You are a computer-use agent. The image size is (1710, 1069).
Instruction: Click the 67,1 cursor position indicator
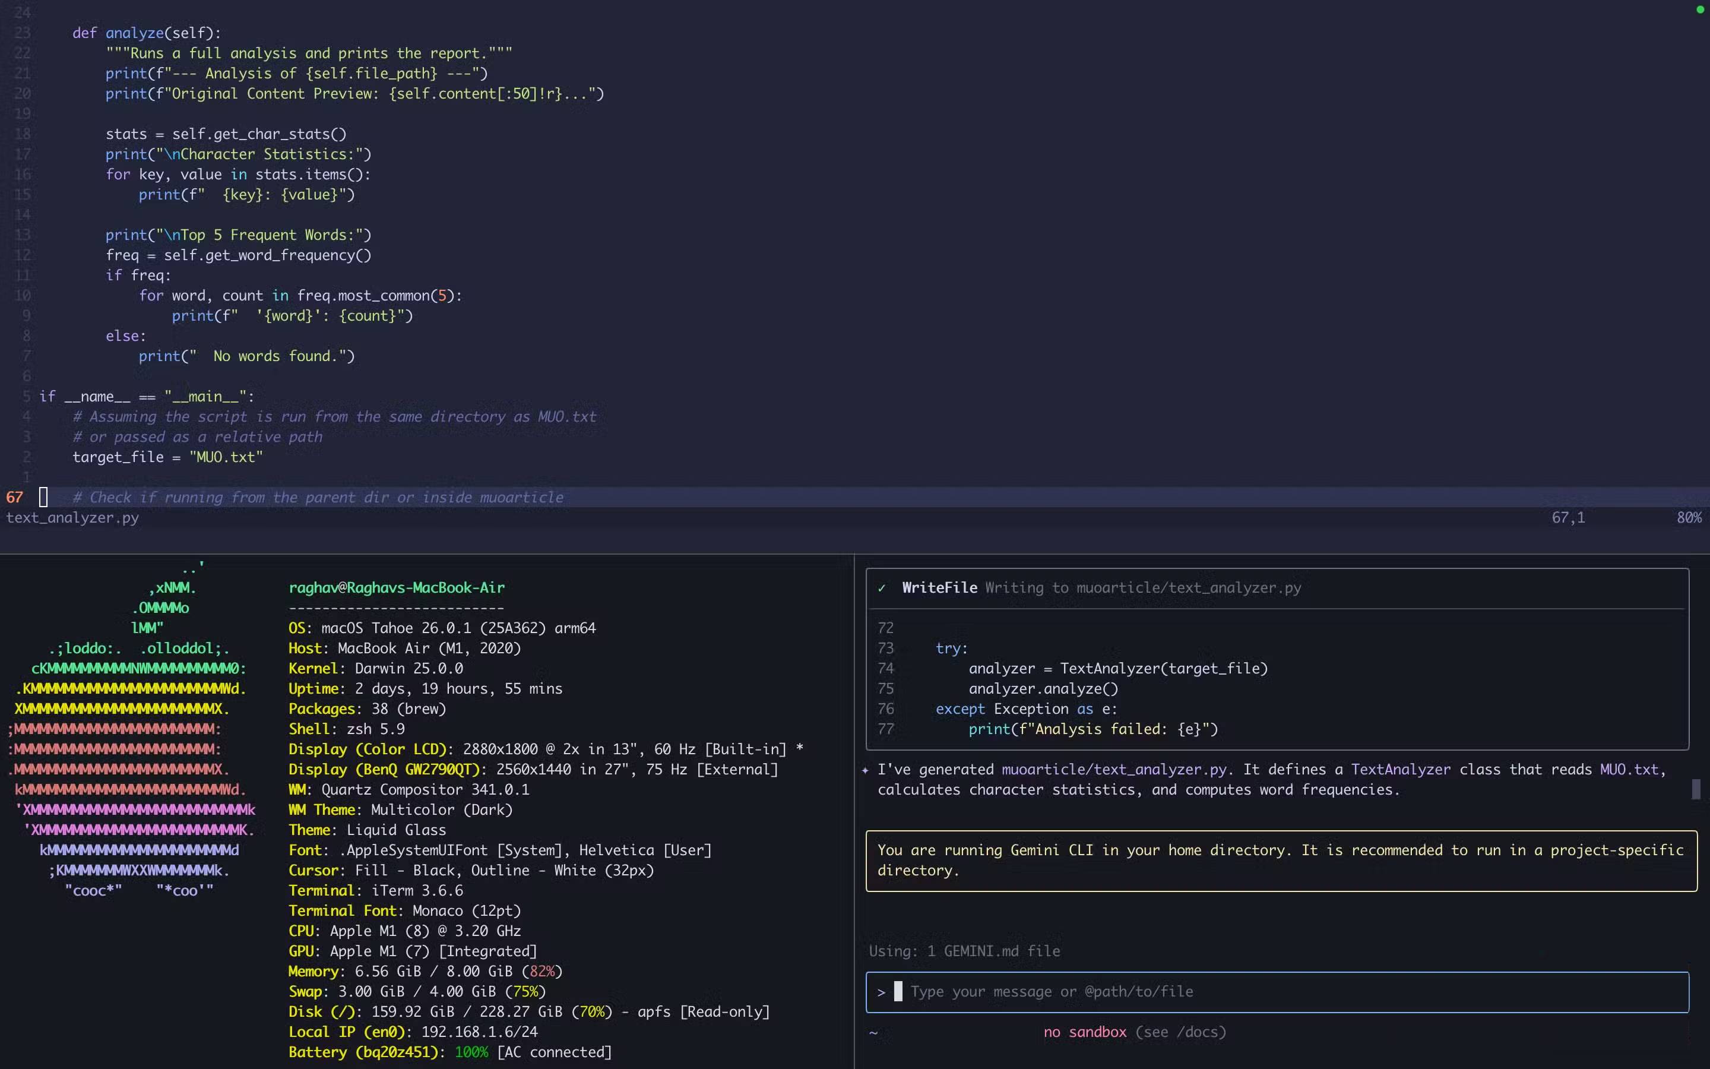tap(1568, 517)
